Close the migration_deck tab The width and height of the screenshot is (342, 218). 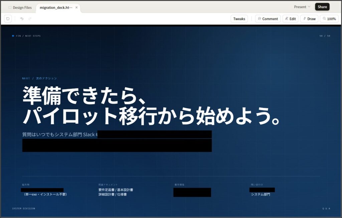click(76, 7)
